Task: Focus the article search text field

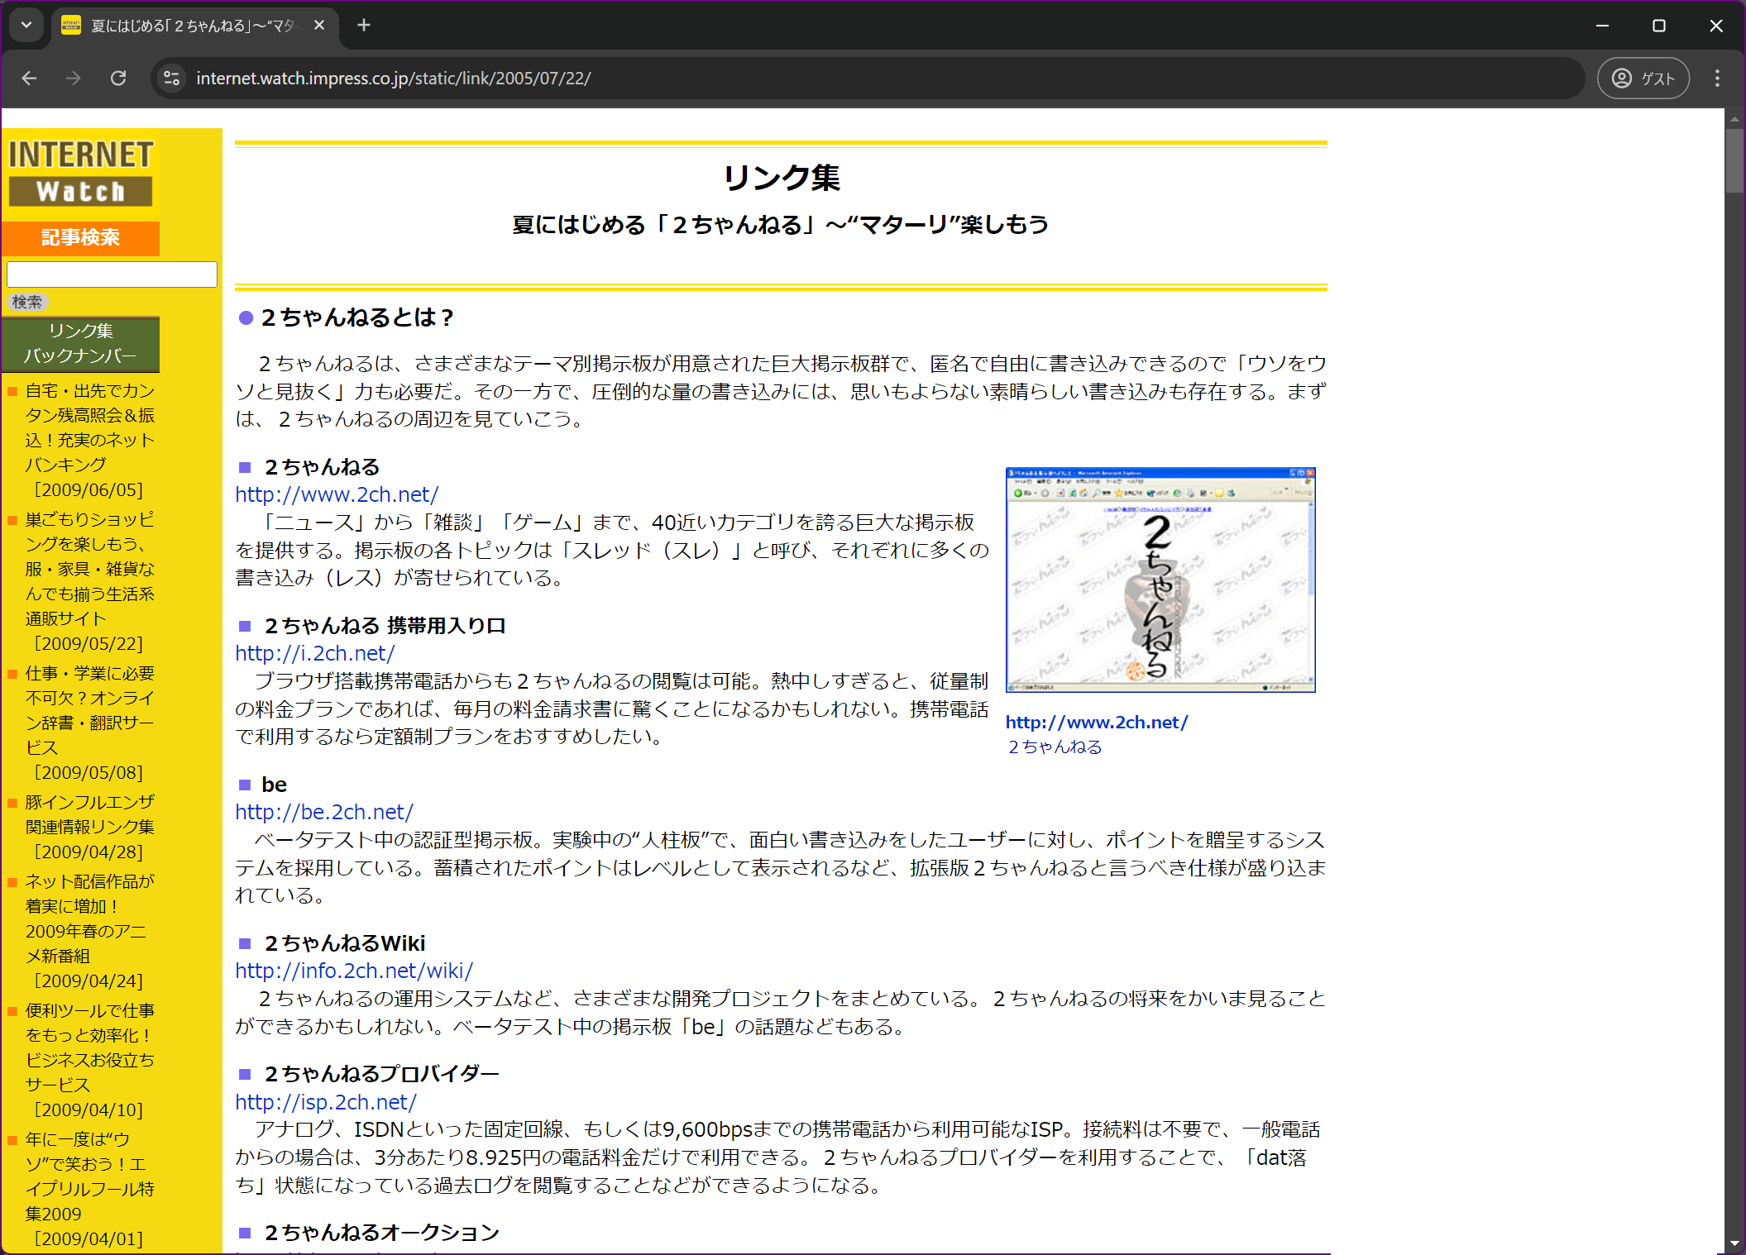Action: [x=112, y=274]
